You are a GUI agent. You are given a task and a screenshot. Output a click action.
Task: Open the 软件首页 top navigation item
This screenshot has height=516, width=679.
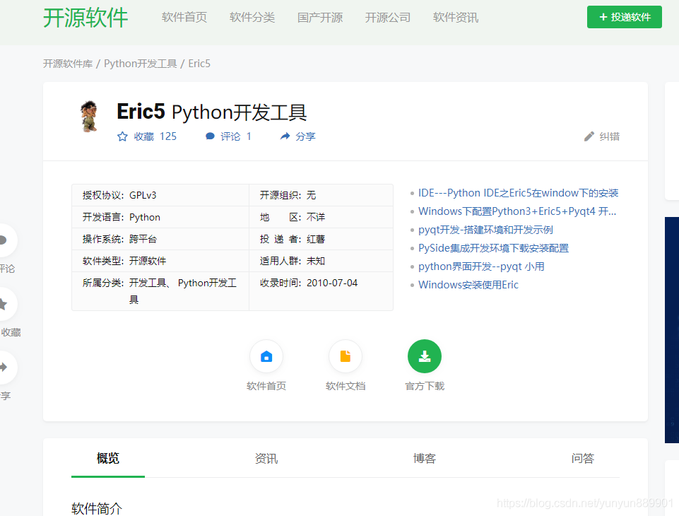tap(184, 18)
